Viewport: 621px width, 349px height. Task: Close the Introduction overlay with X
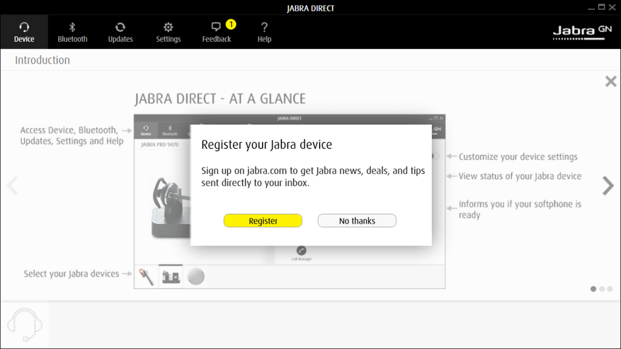pyautogui.click(x=611, y=82)
